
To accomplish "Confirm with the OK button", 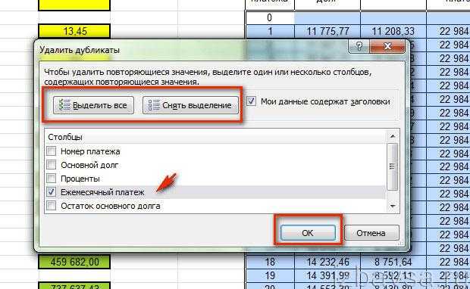I will [x=308, y=233].
